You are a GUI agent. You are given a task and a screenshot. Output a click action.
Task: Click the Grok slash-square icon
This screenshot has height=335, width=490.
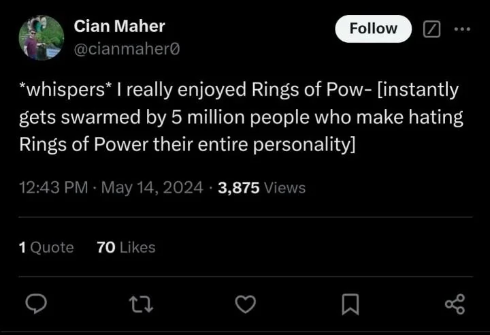point(432,29)
